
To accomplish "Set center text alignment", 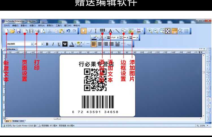I will [100, 44].
